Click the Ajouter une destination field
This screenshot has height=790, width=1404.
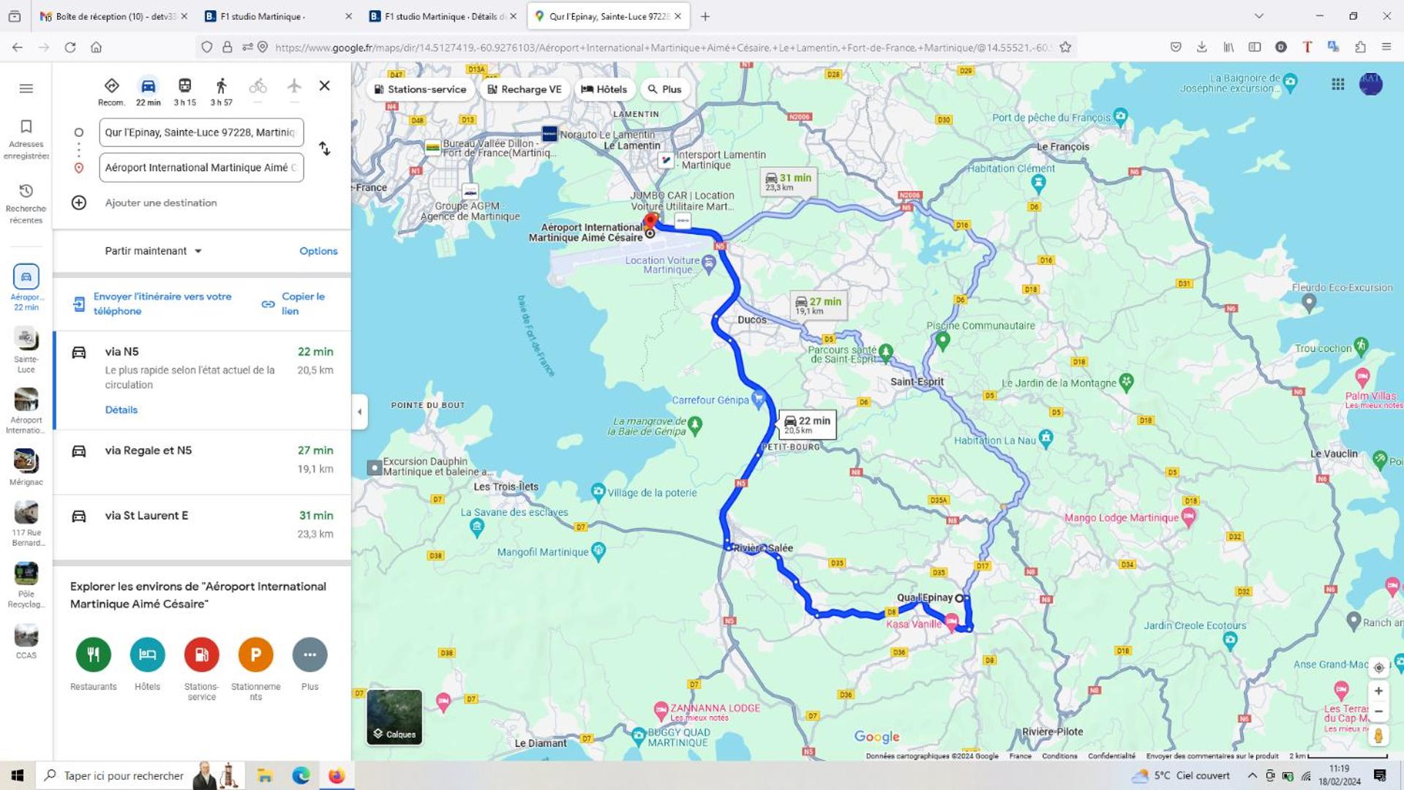click(161, 203)
